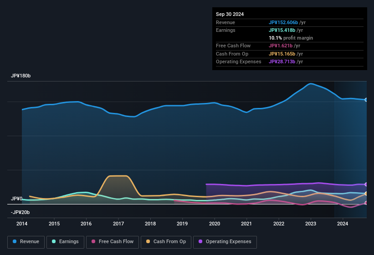Click the teal Earnings endpoint marker
The image size is (374, 255).
366,194
